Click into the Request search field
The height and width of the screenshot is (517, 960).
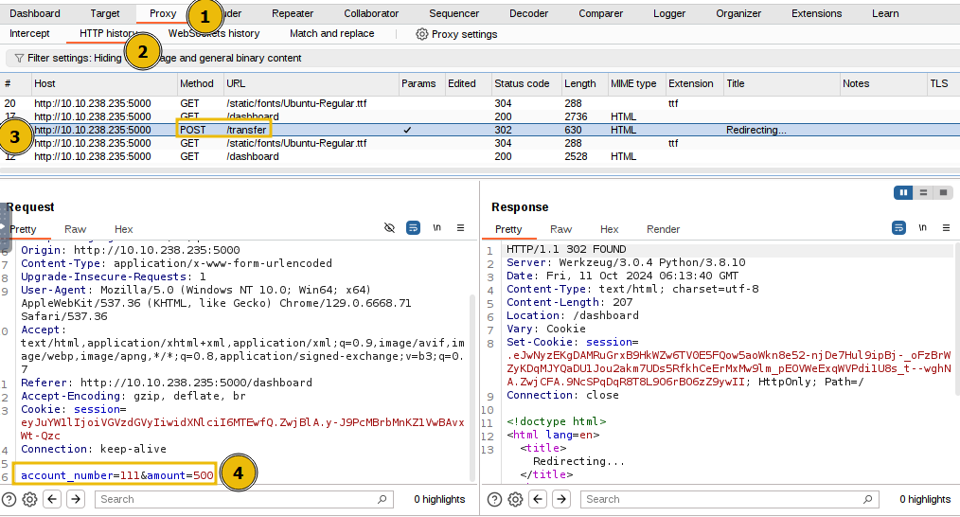pos(243,499)
